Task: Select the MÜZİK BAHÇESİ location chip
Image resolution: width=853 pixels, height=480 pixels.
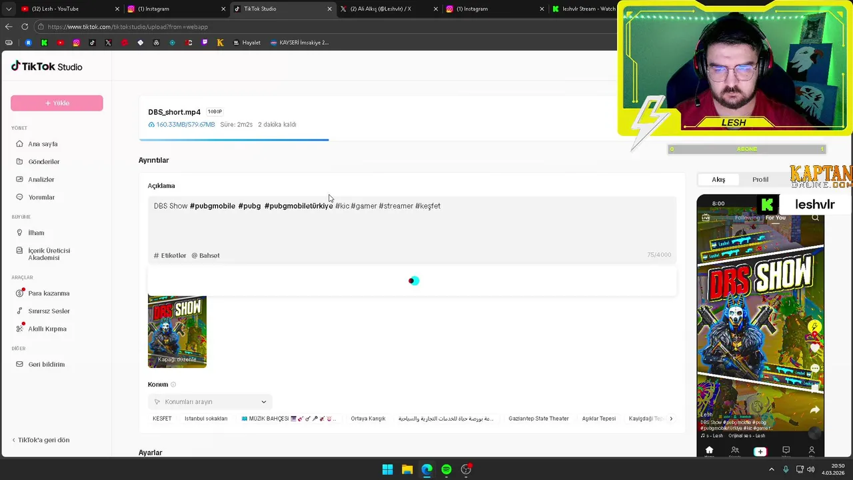Action: (289, 419)
